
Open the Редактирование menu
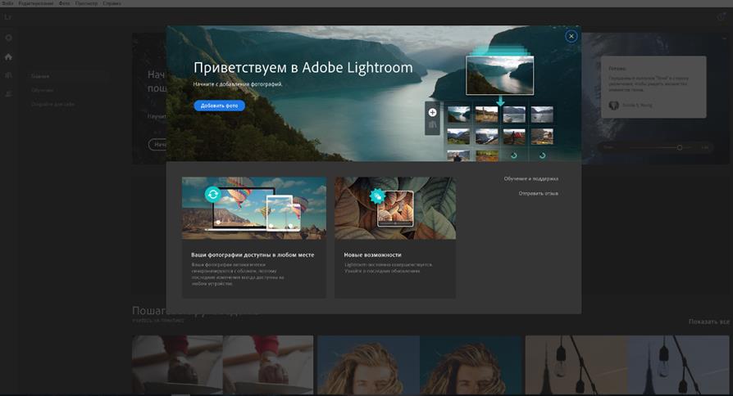(x=36, y=3)
